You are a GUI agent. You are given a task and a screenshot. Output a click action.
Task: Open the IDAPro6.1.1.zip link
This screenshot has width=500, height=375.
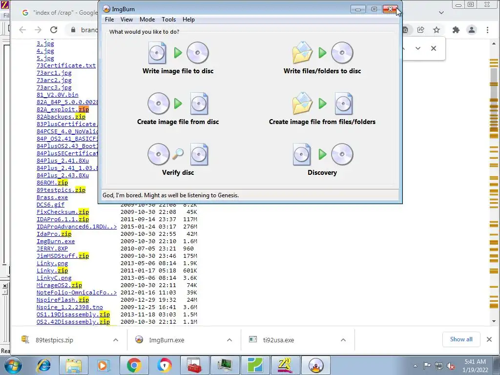(x=62, y=219)
